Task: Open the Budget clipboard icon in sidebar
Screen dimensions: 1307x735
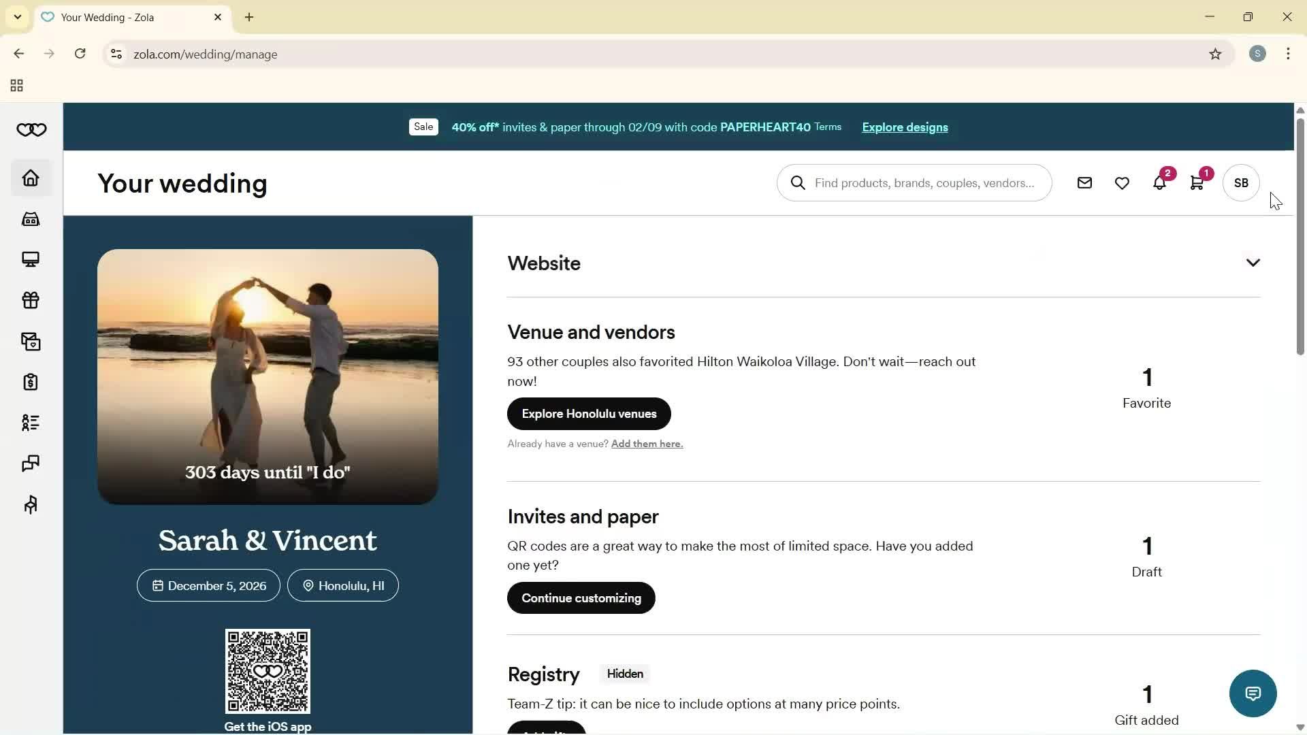Action: pos(30,382)
